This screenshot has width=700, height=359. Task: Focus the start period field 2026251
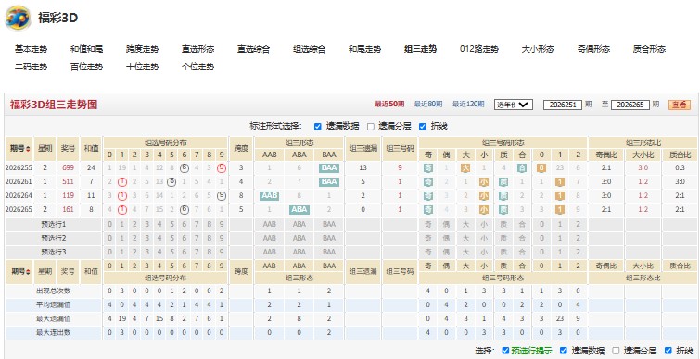coord(563,105)
